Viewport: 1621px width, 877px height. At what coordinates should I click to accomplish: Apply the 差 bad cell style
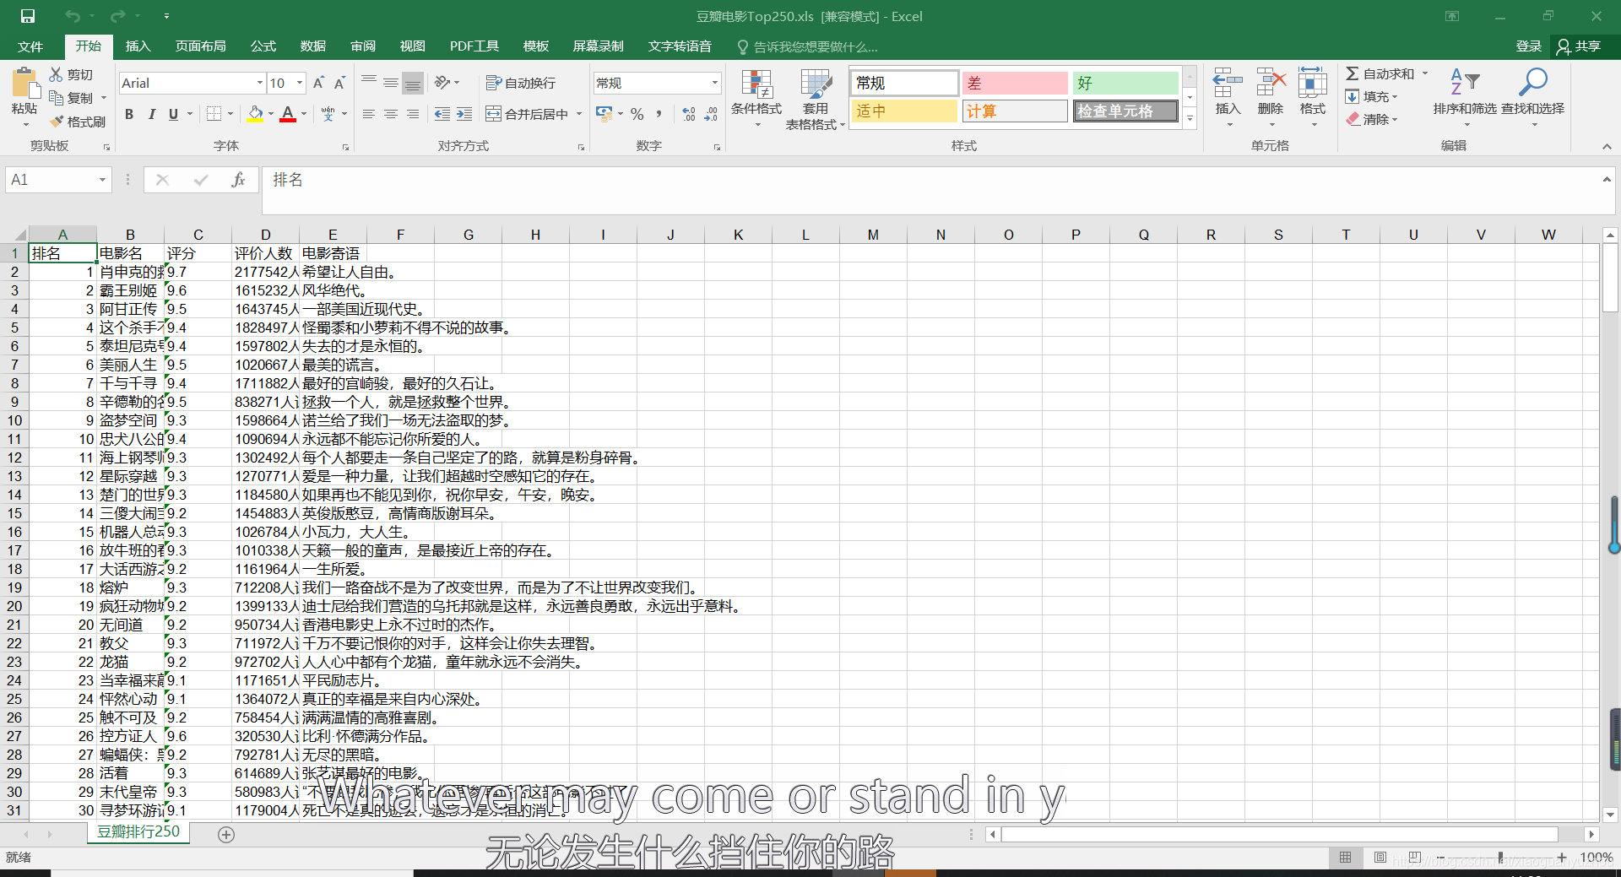1015,83
